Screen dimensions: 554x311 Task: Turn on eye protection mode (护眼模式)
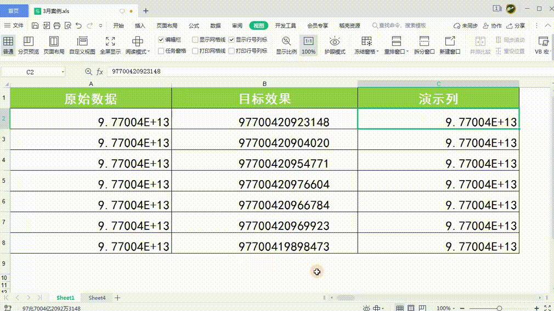[335, 45]
